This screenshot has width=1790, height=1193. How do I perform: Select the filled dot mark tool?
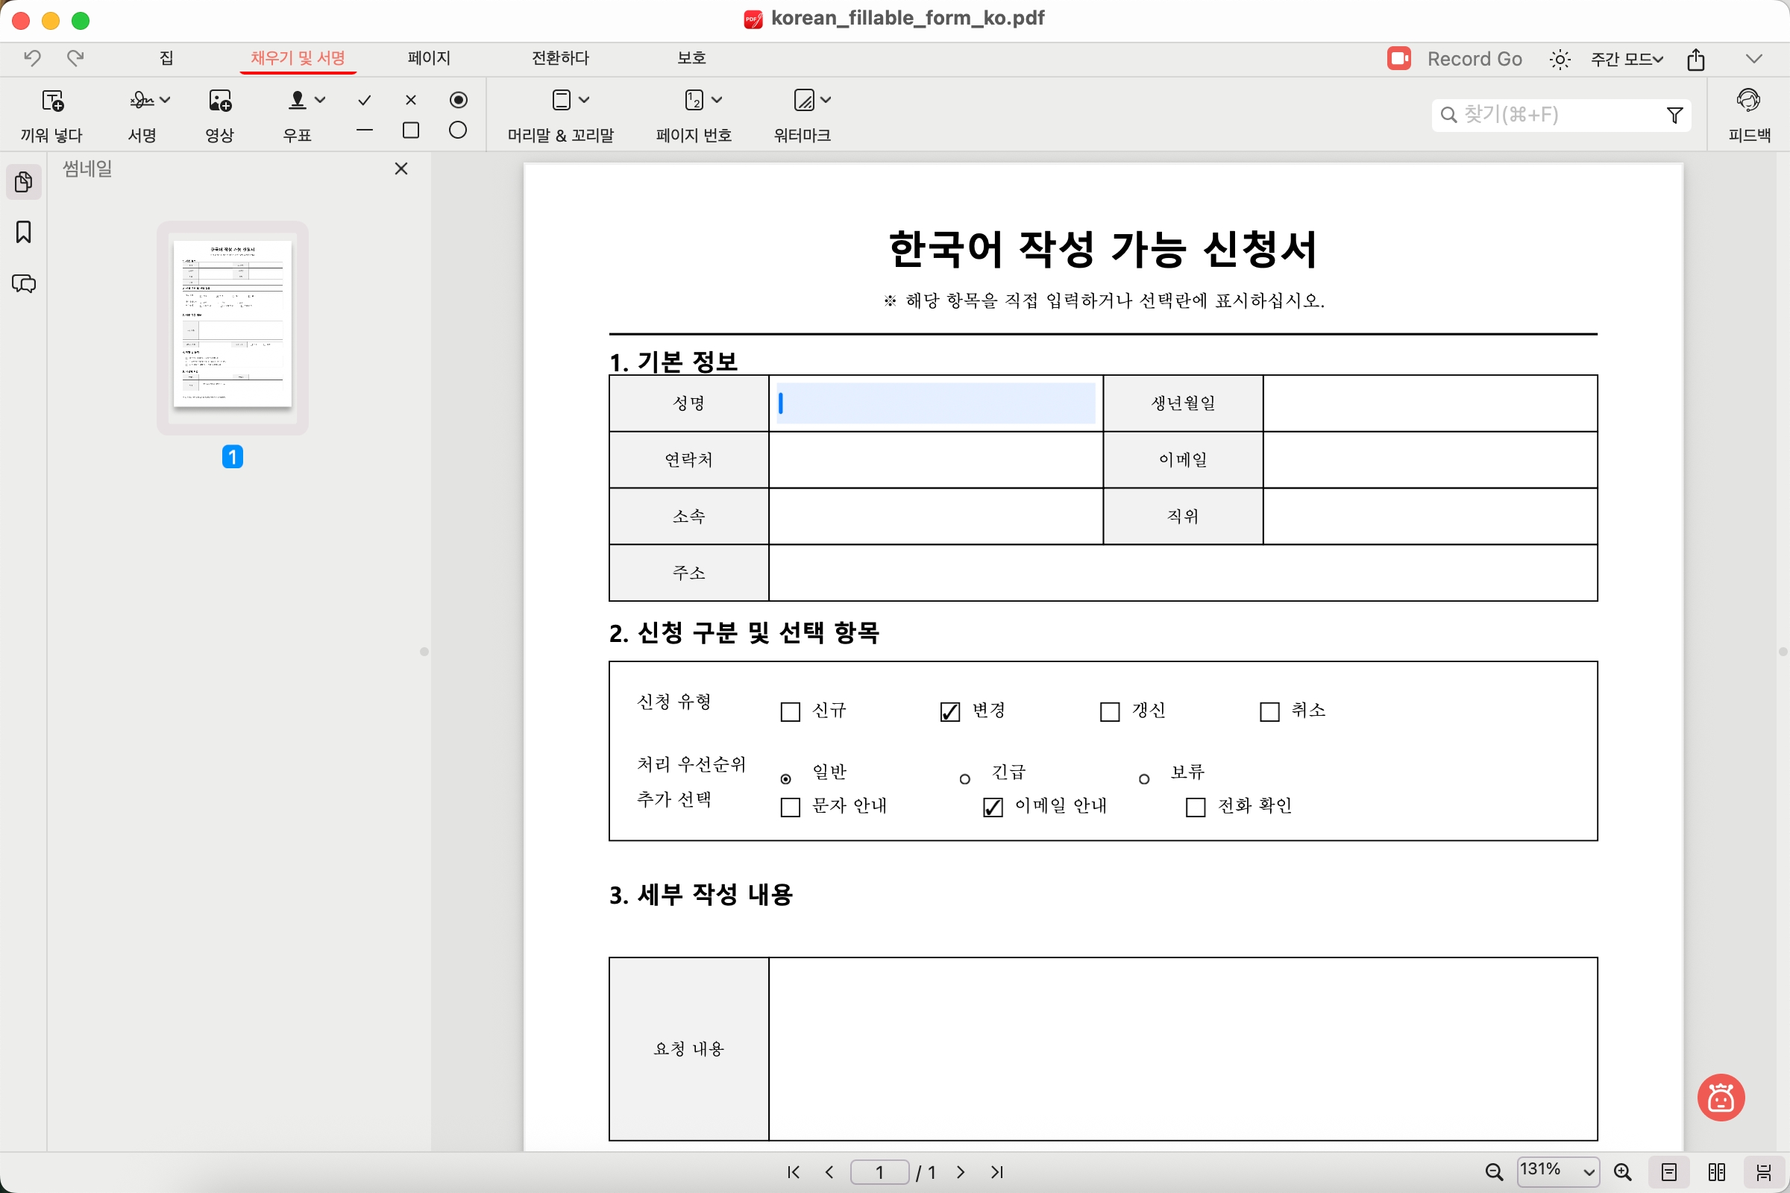458,101
